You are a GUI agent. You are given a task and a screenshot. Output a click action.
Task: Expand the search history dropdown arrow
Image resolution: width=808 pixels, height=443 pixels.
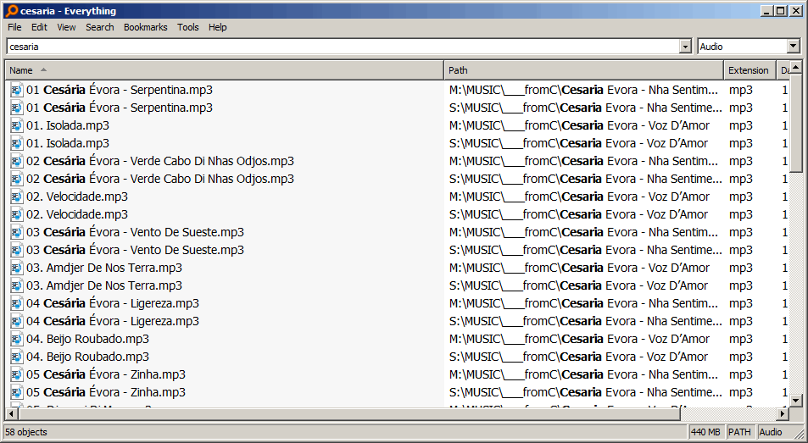tap(685, 47)
